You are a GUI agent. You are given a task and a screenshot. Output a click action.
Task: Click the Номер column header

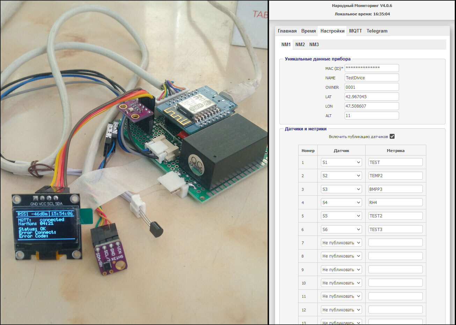point(308,151)
